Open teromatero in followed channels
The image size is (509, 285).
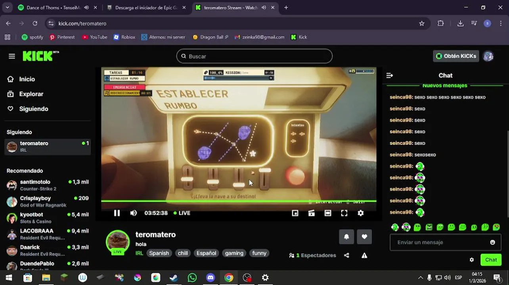click(48, 147)
